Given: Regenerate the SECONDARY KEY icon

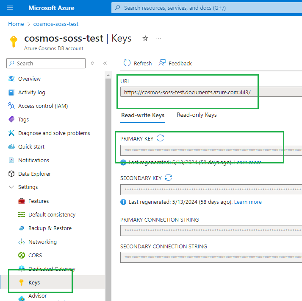Looking at the screenshot, I should (x=168, y=177).
